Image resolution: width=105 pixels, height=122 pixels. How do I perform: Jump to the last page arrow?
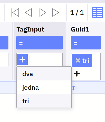point(56,12)
